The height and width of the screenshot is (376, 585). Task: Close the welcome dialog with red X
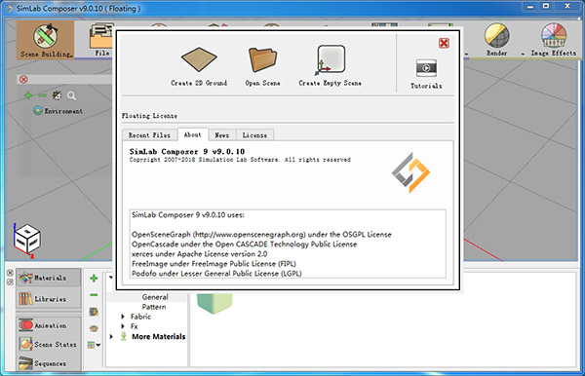pos(444,43)
